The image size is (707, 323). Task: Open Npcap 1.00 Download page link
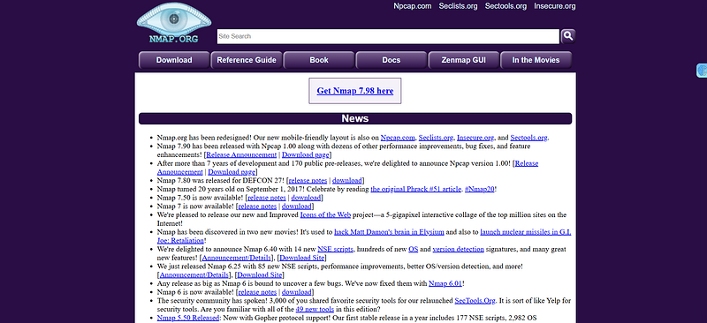(232, 172)
